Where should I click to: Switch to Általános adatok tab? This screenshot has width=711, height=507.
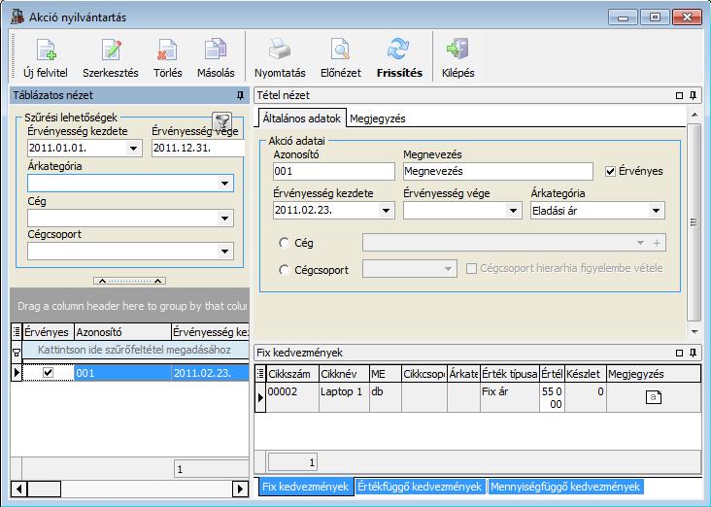click(x=301, y=118)
